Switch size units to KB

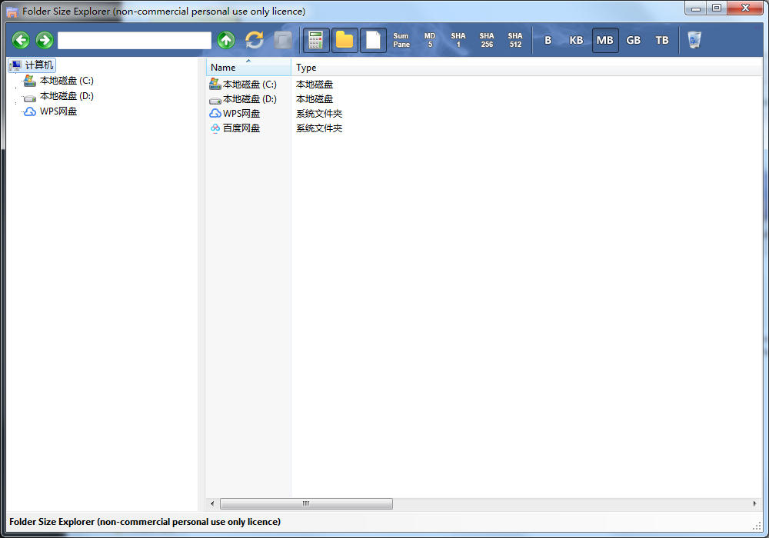point(576,40)
